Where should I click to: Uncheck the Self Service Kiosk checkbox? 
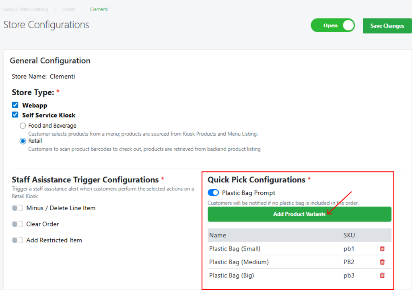point(15,115)
